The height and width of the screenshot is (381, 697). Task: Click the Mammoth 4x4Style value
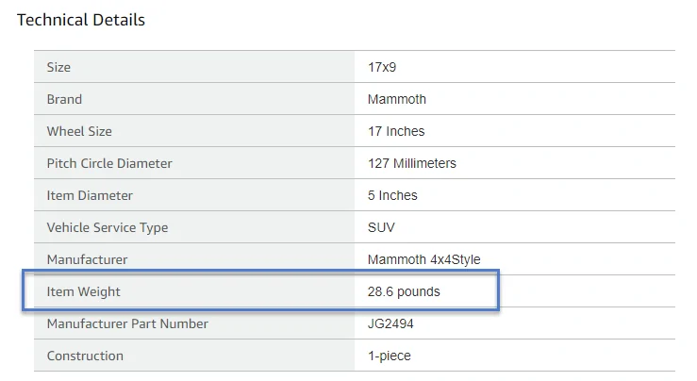point(424,259)
